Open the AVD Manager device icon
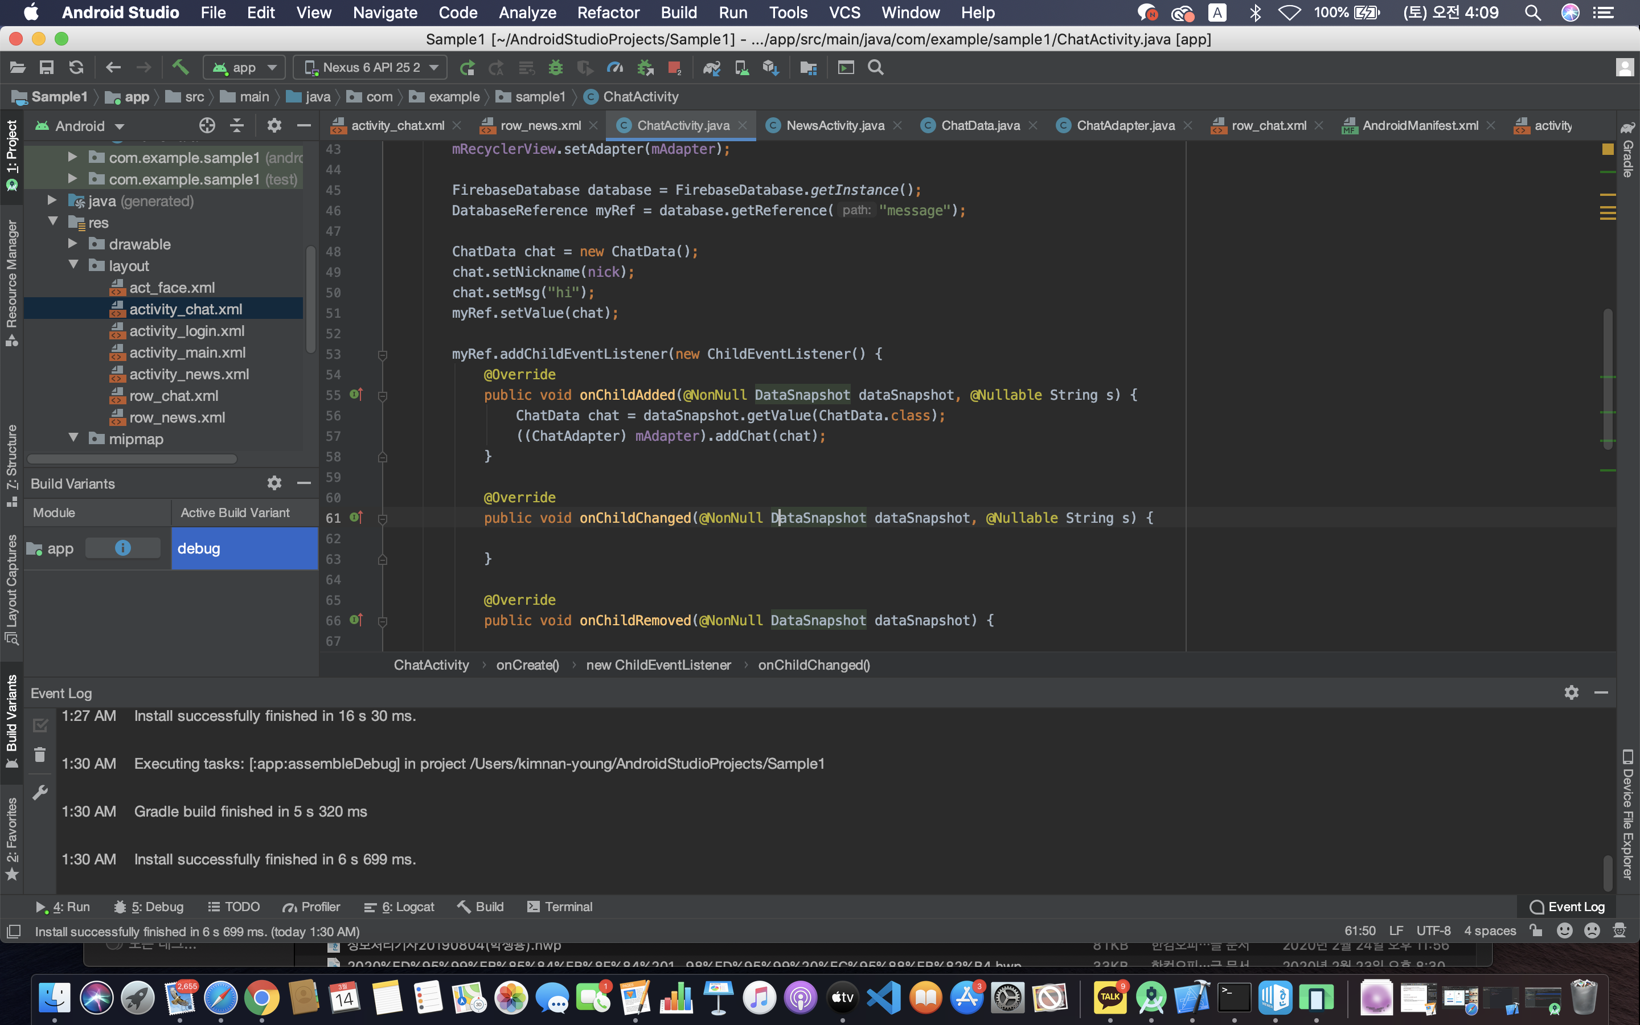1640x1025 pixels. [x=741, y=67]
